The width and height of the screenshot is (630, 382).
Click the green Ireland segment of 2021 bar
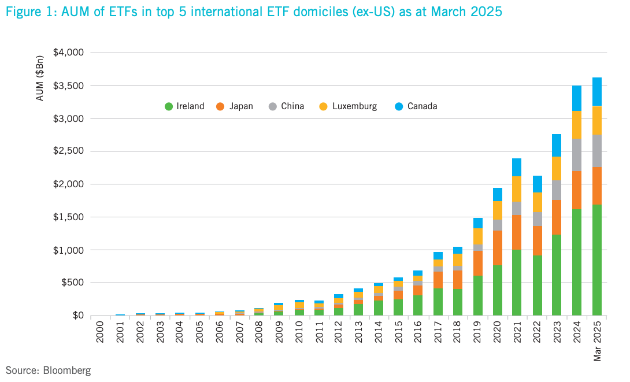(x=517, y=283)
